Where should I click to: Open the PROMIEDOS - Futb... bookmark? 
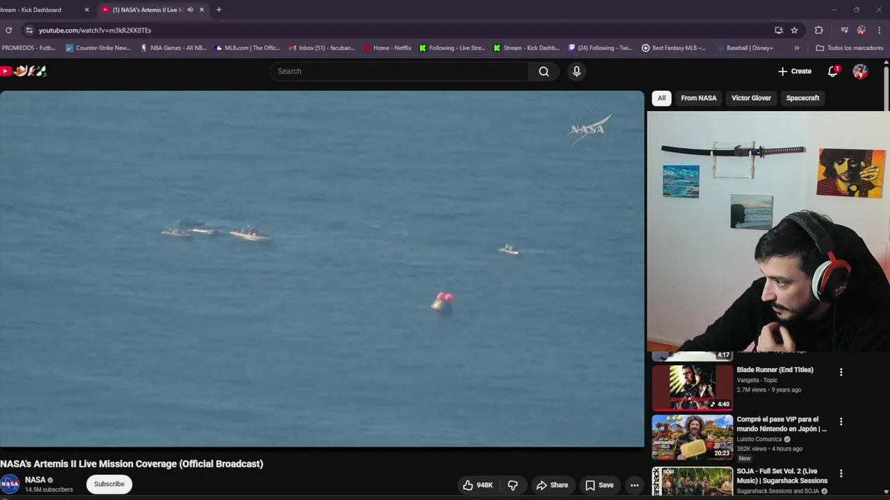(x=29, y=48)
